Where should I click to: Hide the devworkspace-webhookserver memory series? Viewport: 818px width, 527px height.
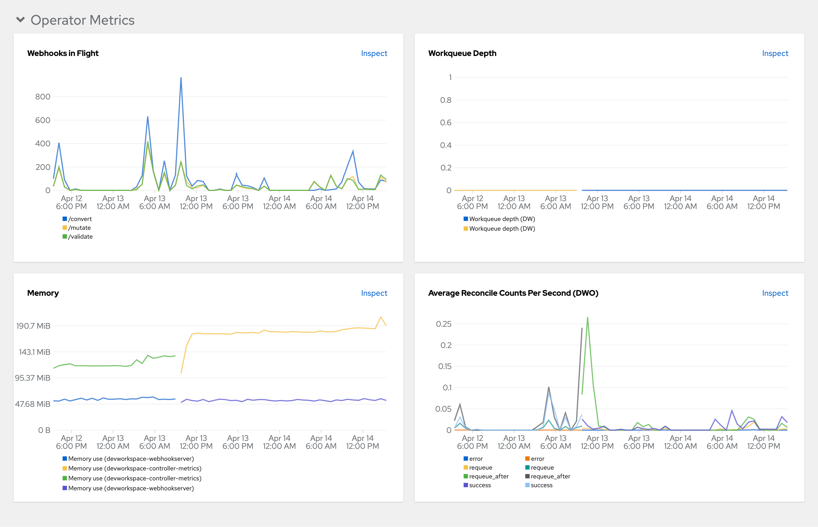click(x=132, y=459)
